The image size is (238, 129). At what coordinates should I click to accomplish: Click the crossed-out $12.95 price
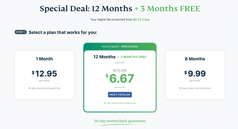click(x=120, y=70)
